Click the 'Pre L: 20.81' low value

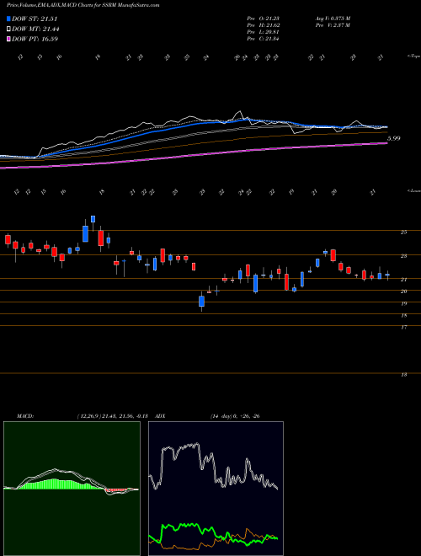(x=263, y=32)
